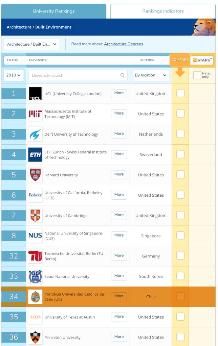Viewport: 218px width, 346px height.
Task: Focus the University search field
Action: point(75,75)
